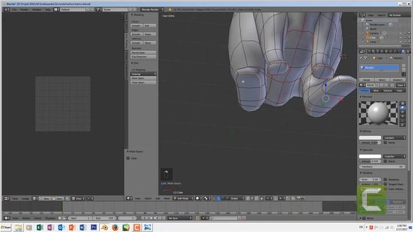Select the Material properties tab icon
The image size is (413, 232).
pos(403,52)
